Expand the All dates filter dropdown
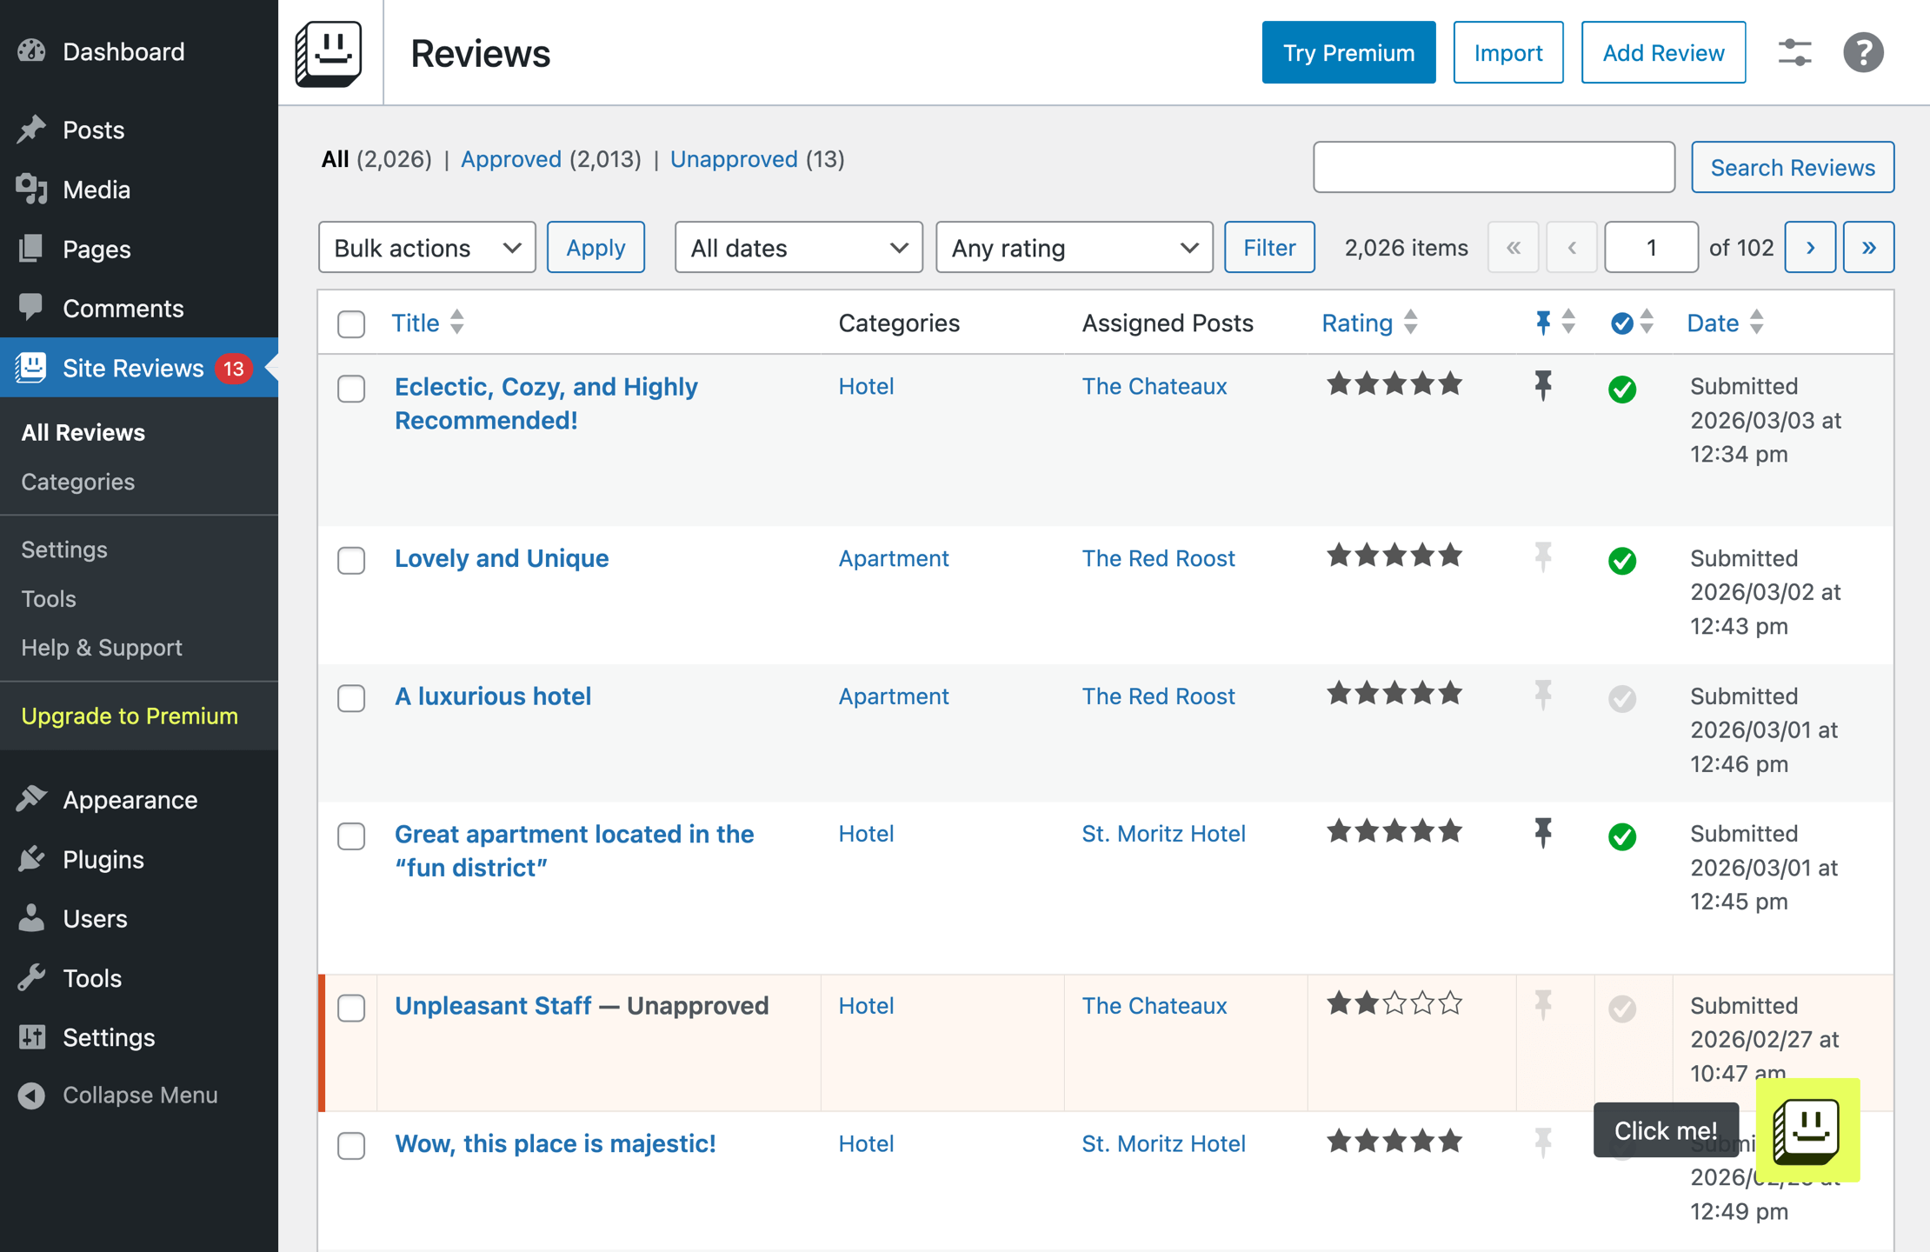The image size is (1930, 1252). pos(798,248)
